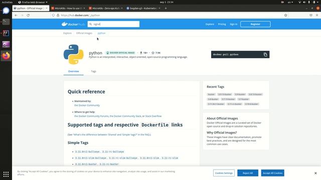Go back with the browser back arrow
321x180 pixels.
[16, 15]
